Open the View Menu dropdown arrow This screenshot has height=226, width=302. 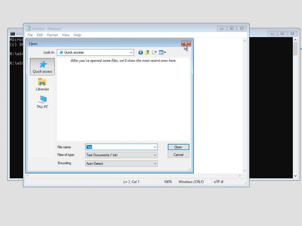(x=165, y=52)
